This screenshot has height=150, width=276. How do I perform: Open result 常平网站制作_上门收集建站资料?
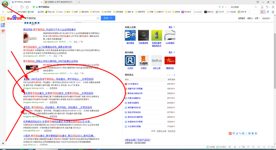click(47, 47)
